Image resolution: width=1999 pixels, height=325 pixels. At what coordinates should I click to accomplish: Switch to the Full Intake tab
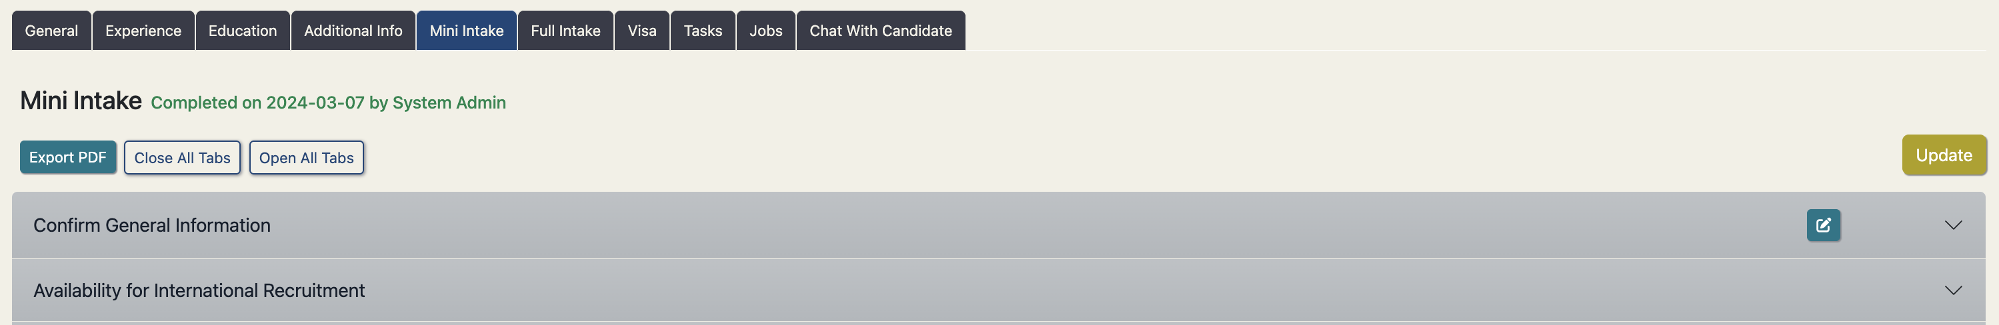click(x=565, y=31)
